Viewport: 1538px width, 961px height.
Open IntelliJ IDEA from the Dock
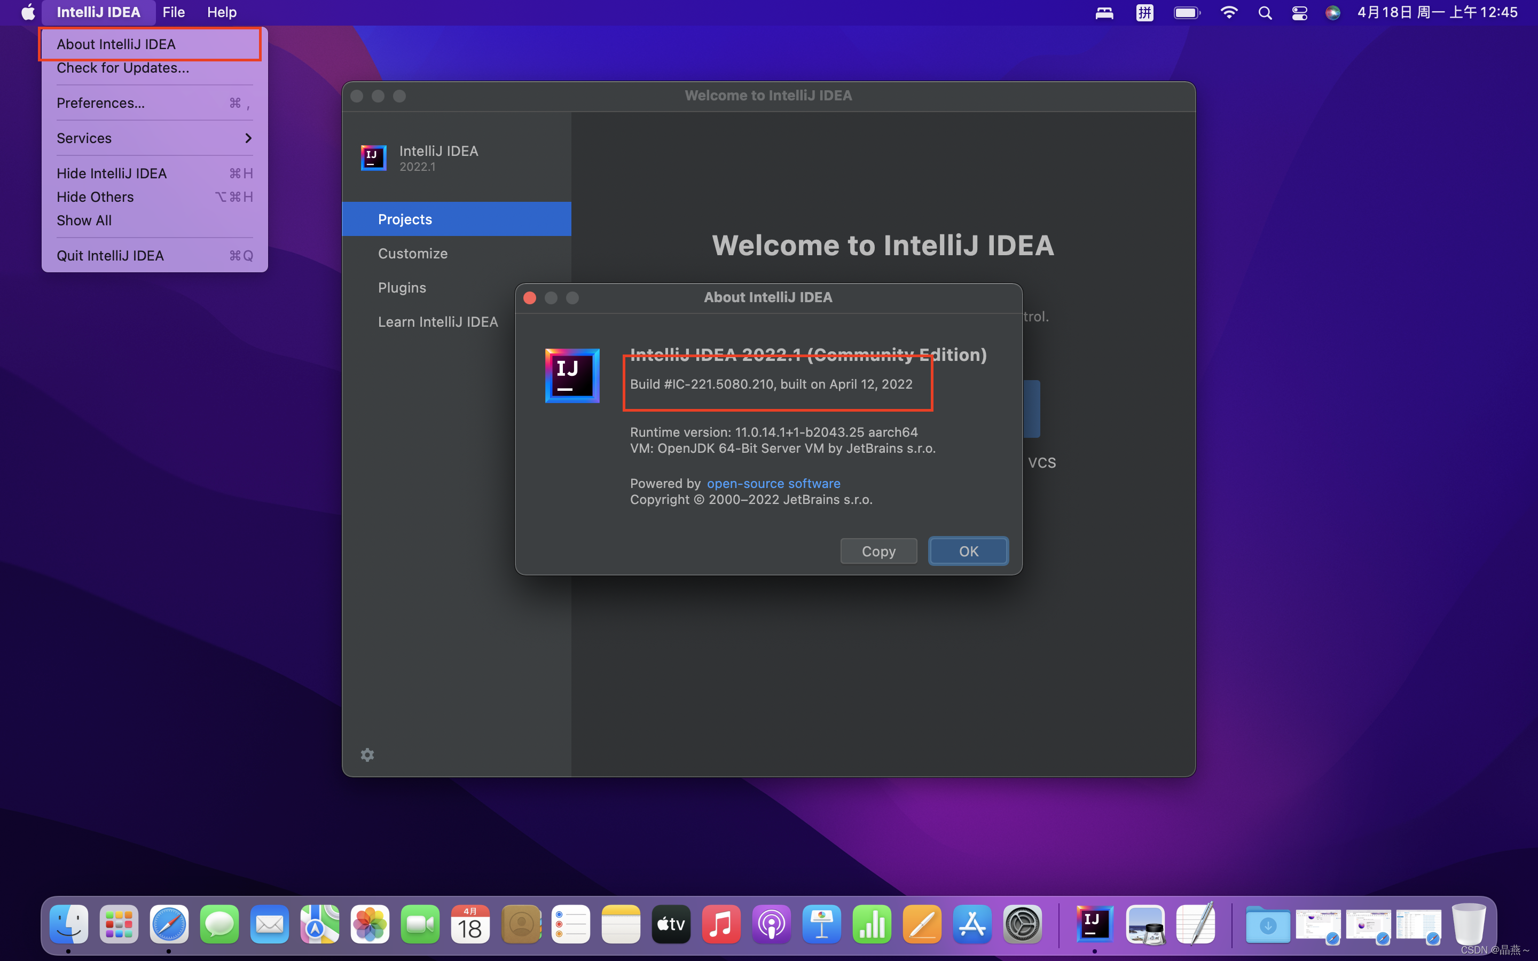(1094, 924)
